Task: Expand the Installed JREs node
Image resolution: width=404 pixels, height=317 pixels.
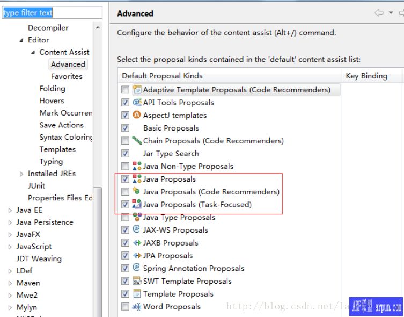Action: 21,174
